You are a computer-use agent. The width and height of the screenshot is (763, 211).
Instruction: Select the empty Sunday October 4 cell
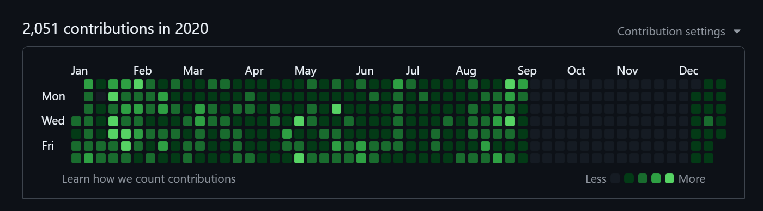pyautogui.click(x=572, y=84)
